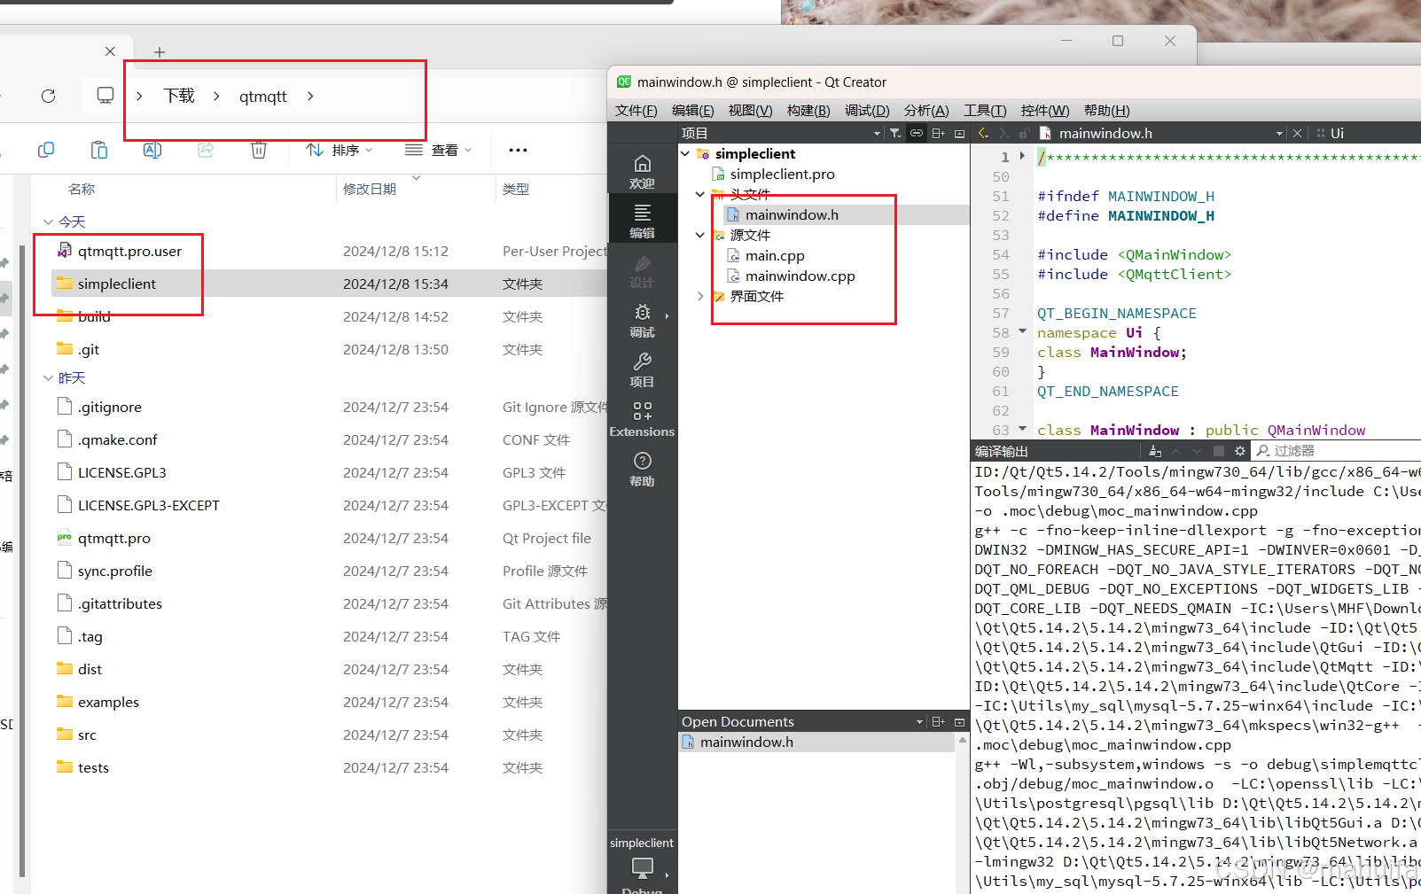The width and height of the screenshot is (1421, 894).
Task: Clear the compile output with broom icon
Action: 1155,451
